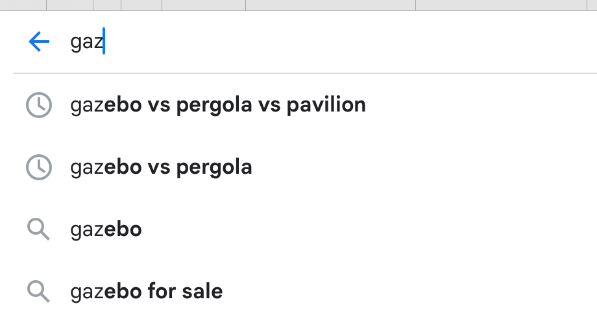Choose the 'gazebo vs pergola' recent search

161,167
